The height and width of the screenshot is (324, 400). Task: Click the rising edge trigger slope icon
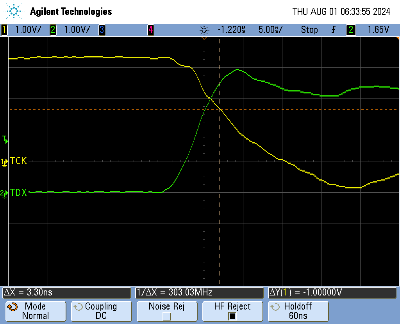pyautogui.click(x=333, y=30)
